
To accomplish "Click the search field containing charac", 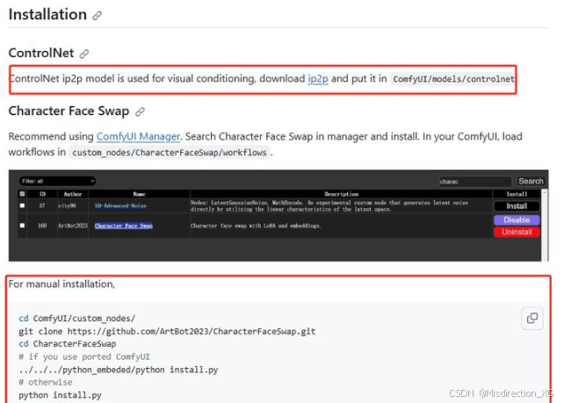I will click(475, 182).
